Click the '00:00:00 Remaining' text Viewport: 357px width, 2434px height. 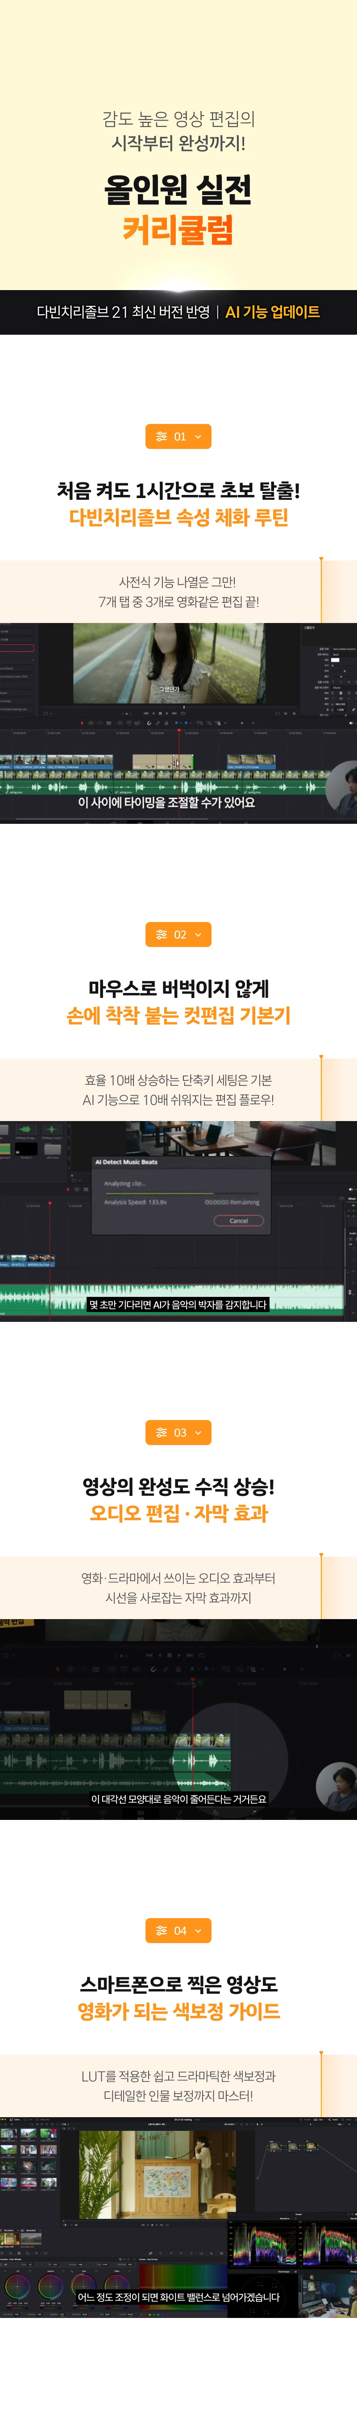pyautogui.click(x=232, y=1202)
